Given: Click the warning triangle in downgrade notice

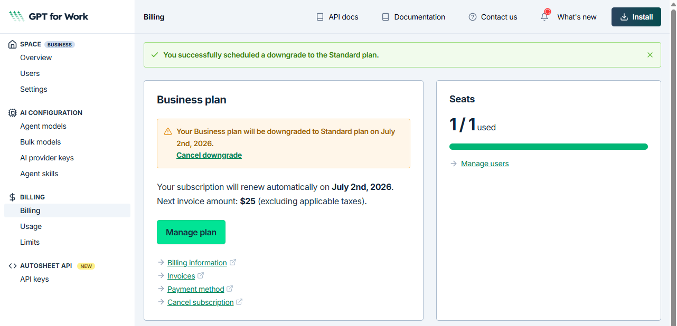Looking at the screenshot, I should 168,131.
